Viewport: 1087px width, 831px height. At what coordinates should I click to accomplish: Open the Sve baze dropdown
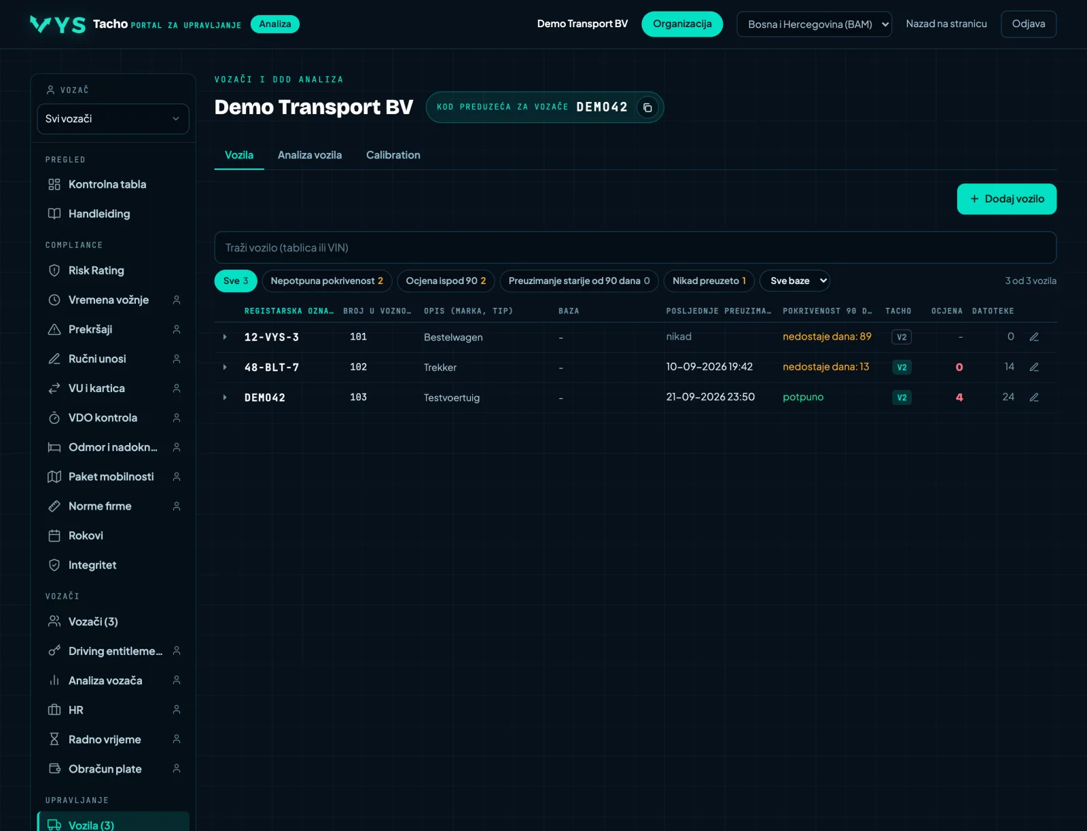click(x=795, y=281)
